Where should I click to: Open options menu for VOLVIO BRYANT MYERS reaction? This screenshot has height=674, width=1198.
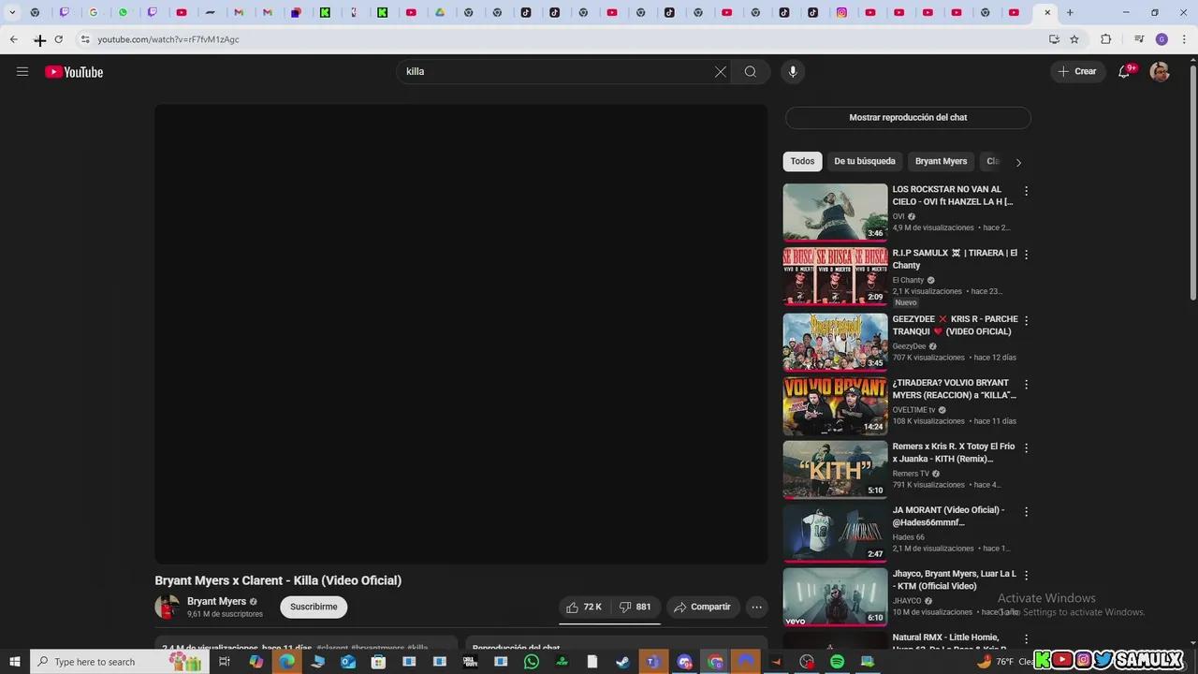(x=1026, y=384)
